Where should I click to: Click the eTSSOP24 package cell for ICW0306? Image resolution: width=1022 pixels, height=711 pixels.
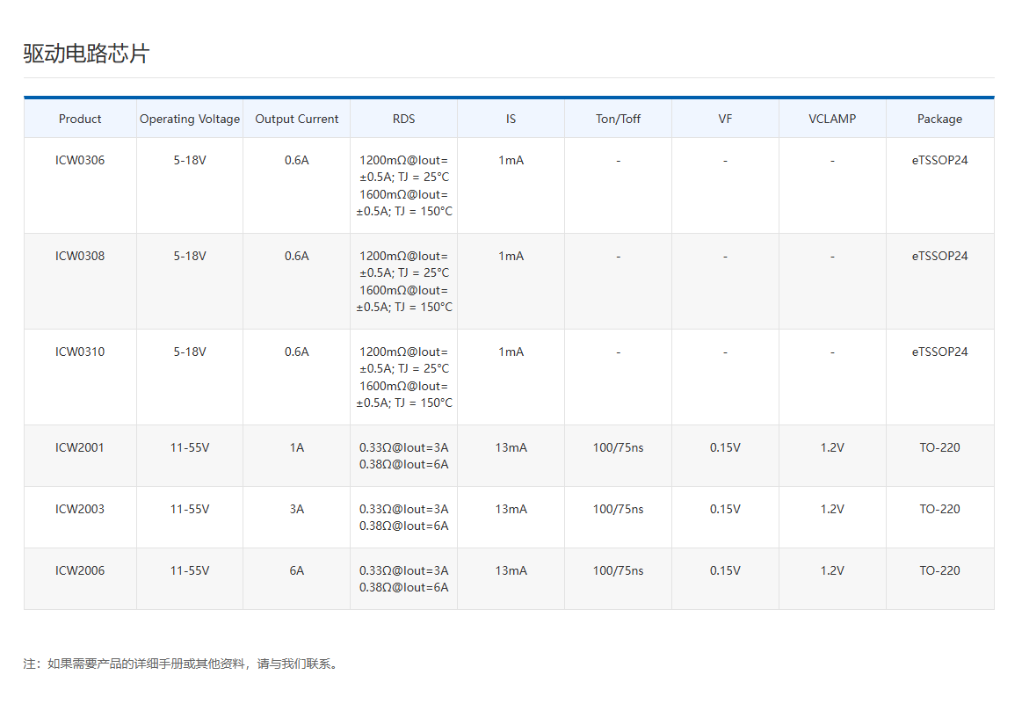939,160
